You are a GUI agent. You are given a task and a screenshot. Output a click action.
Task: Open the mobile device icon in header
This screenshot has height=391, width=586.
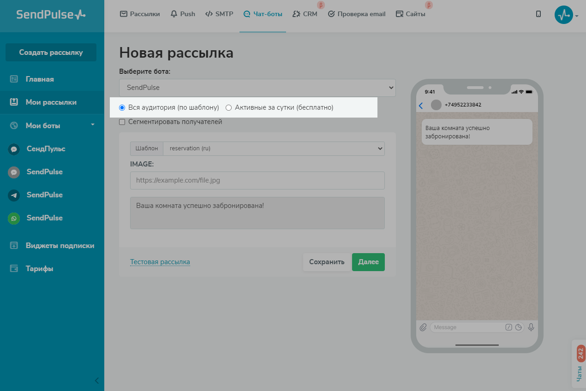pyautogui.click(x=538, y=14)
